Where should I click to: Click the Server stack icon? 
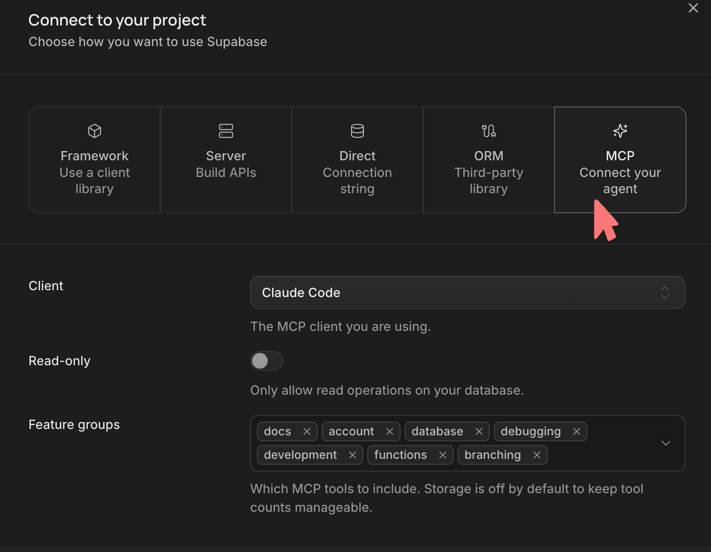point(226,131)
